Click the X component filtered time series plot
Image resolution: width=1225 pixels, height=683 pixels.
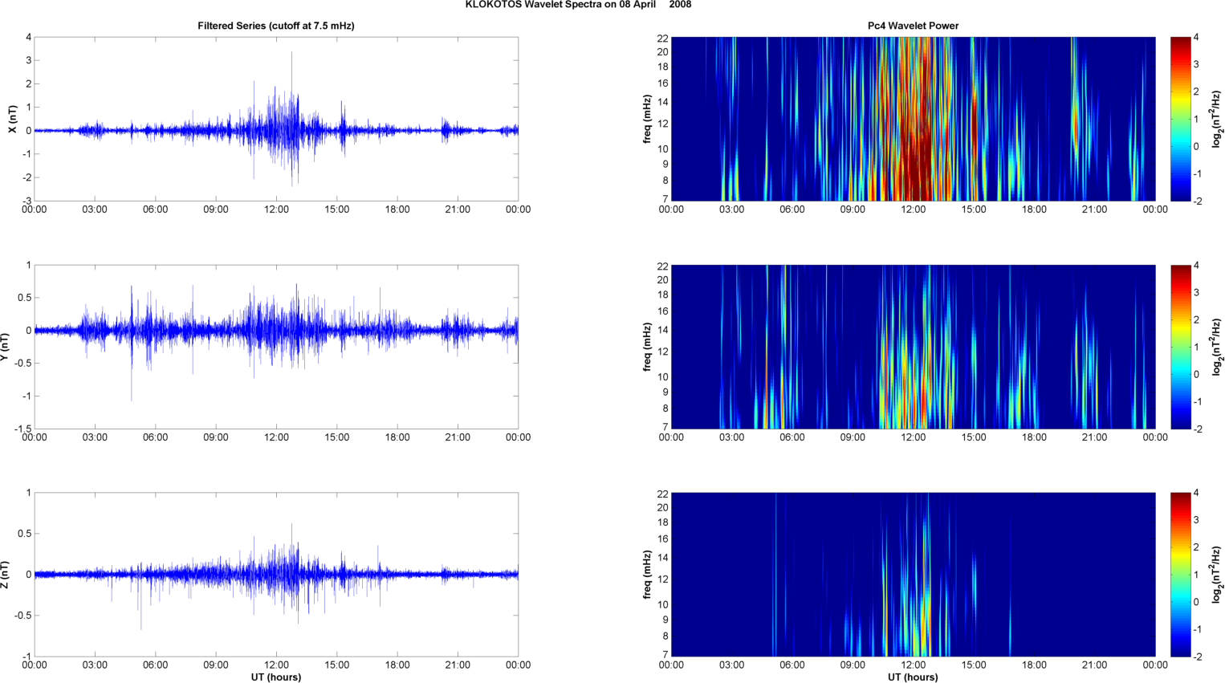pos(276,119)
